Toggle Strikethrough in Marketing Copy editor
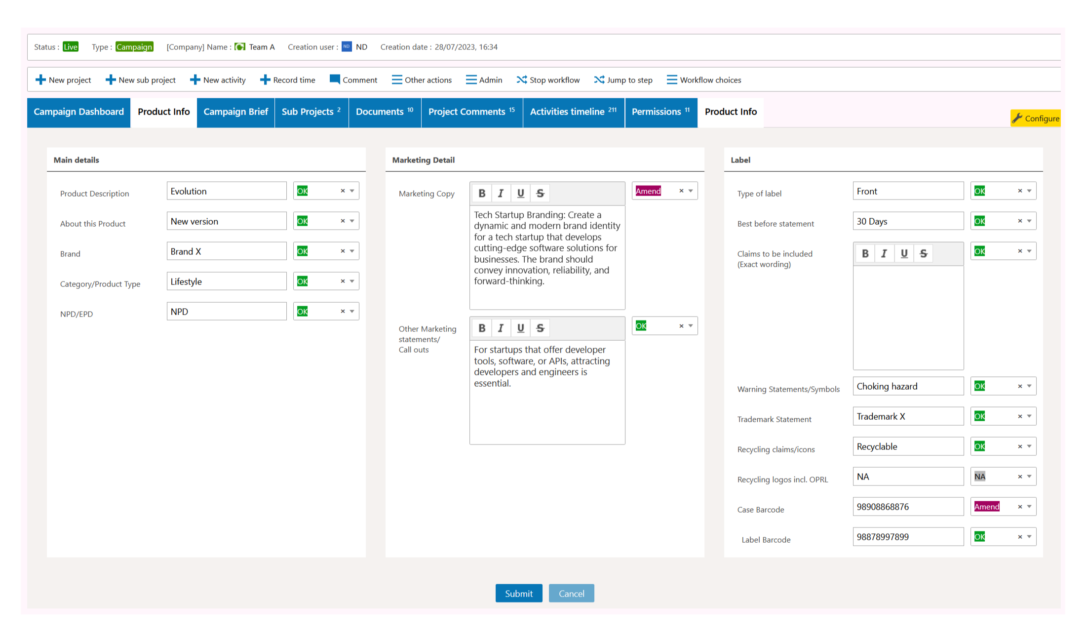This screenshot has width=1086, height=642. [x=540, y=193]
